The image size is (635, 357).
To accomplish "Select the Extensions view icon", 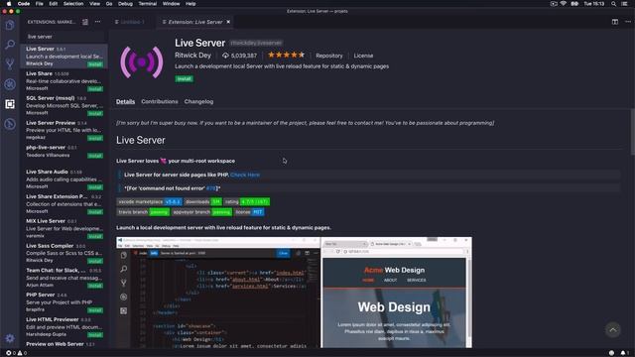I will pyautogui.click(x=10, y=104).
